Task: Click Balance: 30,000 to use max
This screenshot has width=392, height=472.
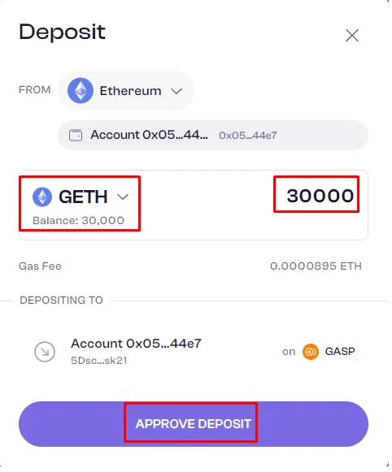Action: pos(78,221)
